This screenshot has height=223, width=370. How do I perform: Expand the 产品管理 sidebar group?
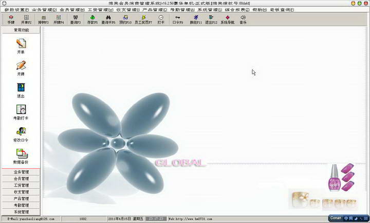(x=21, y=198)
